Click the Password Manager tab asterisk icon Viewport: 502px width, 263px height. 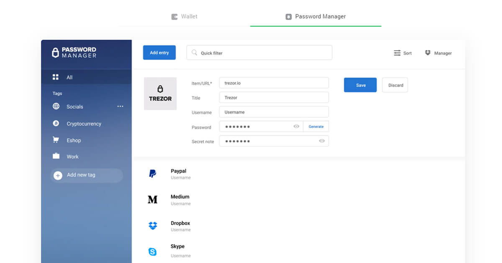tap(289, 17)
